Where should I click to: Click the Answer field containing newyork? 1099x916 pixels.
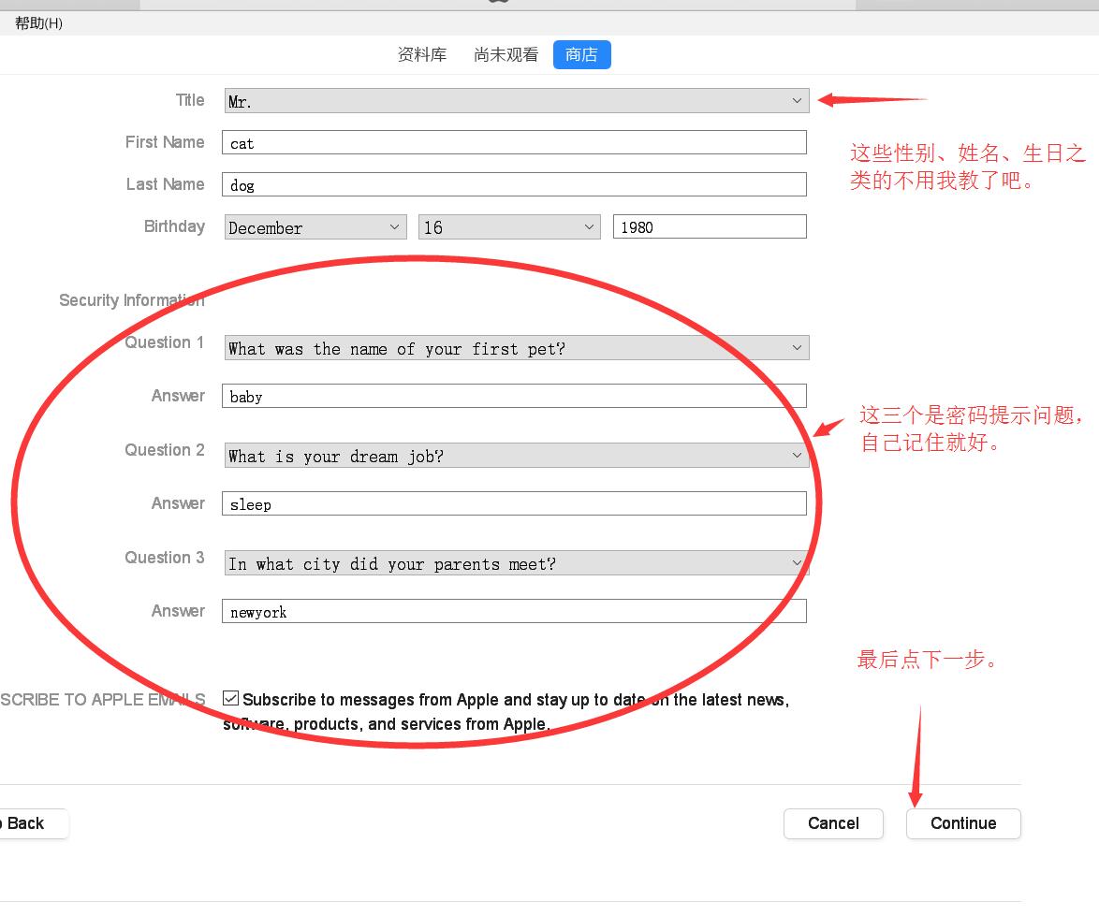tap(513, 610)
